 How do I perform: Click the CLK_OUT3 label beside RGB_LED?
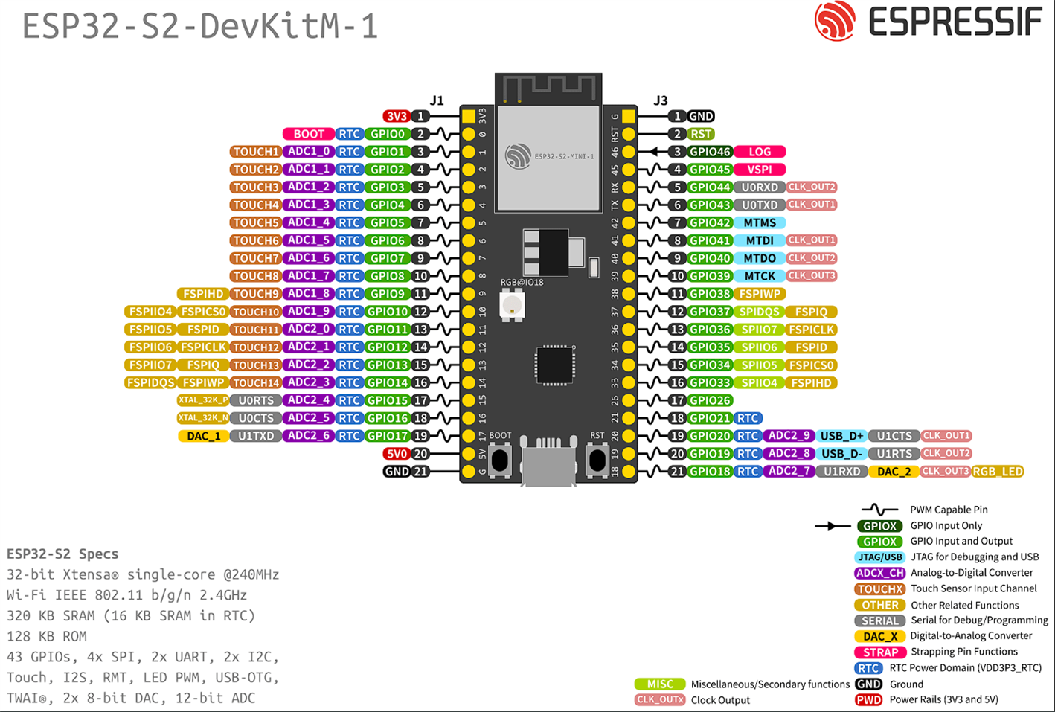click(x=946, y=472)
